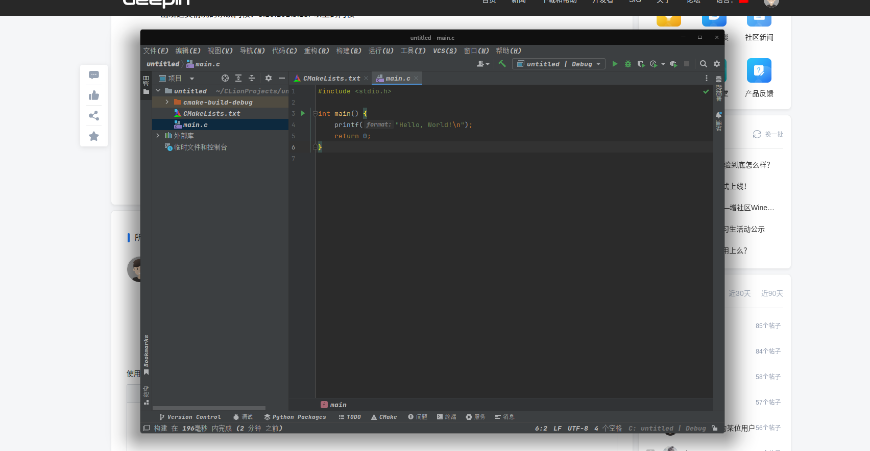The image size is (870, 451).
Task: Select CMakeLists.txt in the project tree
Action: (x=211, y=113)
